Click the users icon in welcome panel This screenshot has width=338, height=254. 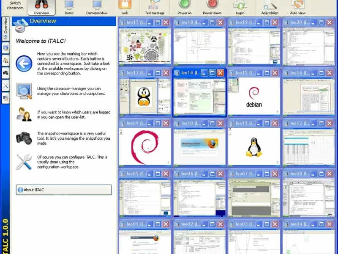[24, 114]
